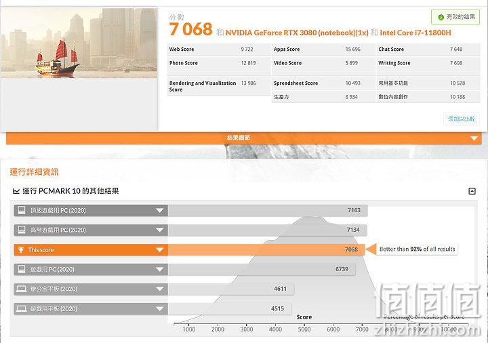Click the orange 7068 score bar
488x343 pixels.
click(266, 249)
